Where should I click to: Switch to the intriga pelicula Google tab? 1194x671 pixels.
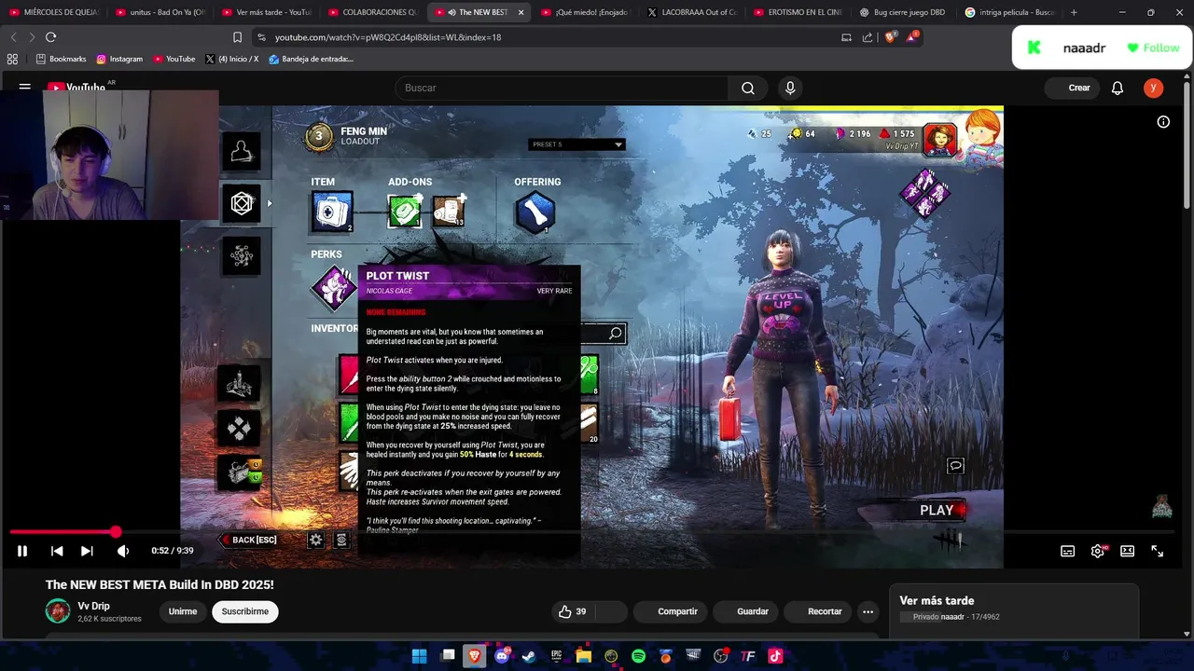click(1012, 12)
